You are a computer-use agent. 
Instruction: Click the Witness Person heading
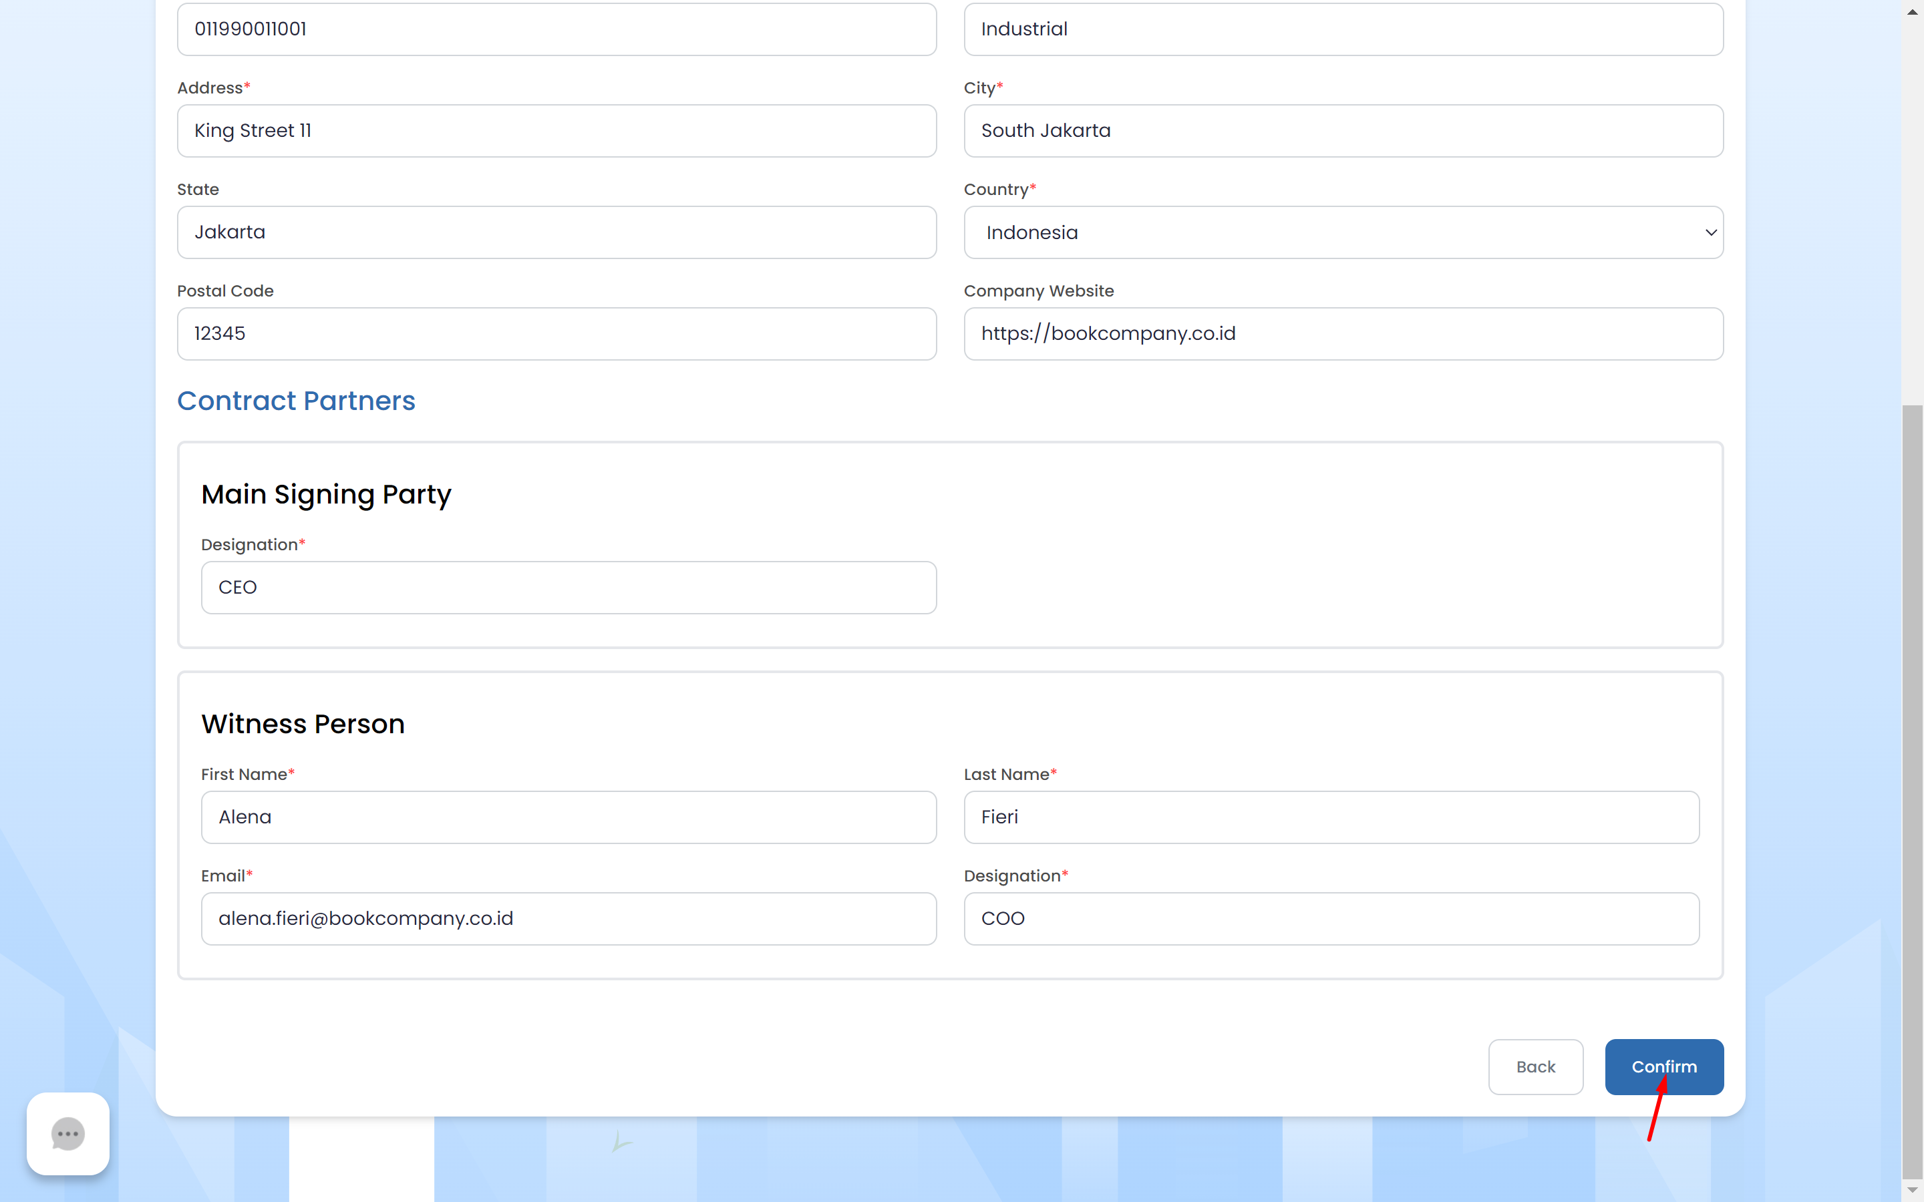303,725
